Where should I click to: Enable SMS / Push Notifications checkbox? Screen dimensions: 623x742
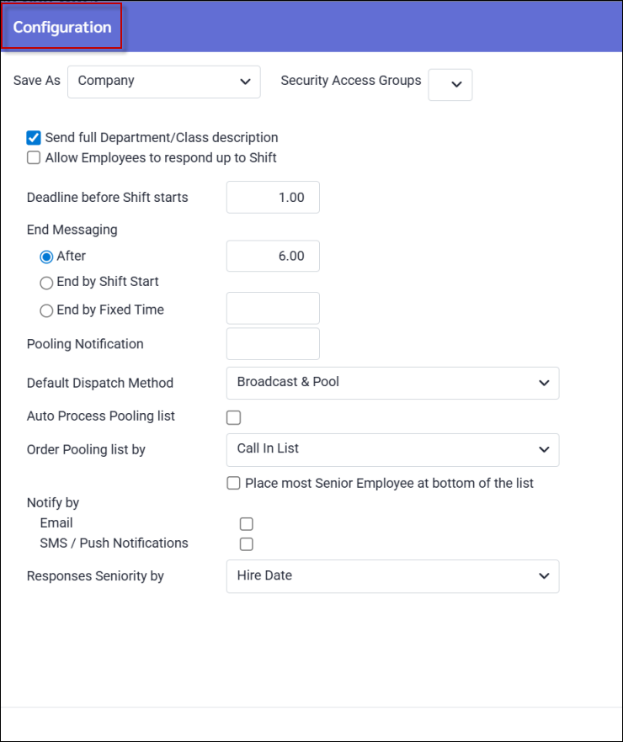pyautogui.click(x=246, y=543)
